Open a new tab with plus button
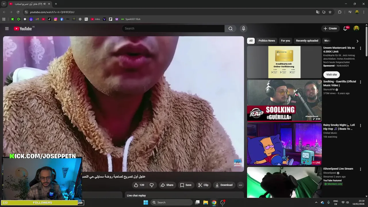 pos(56,4)
